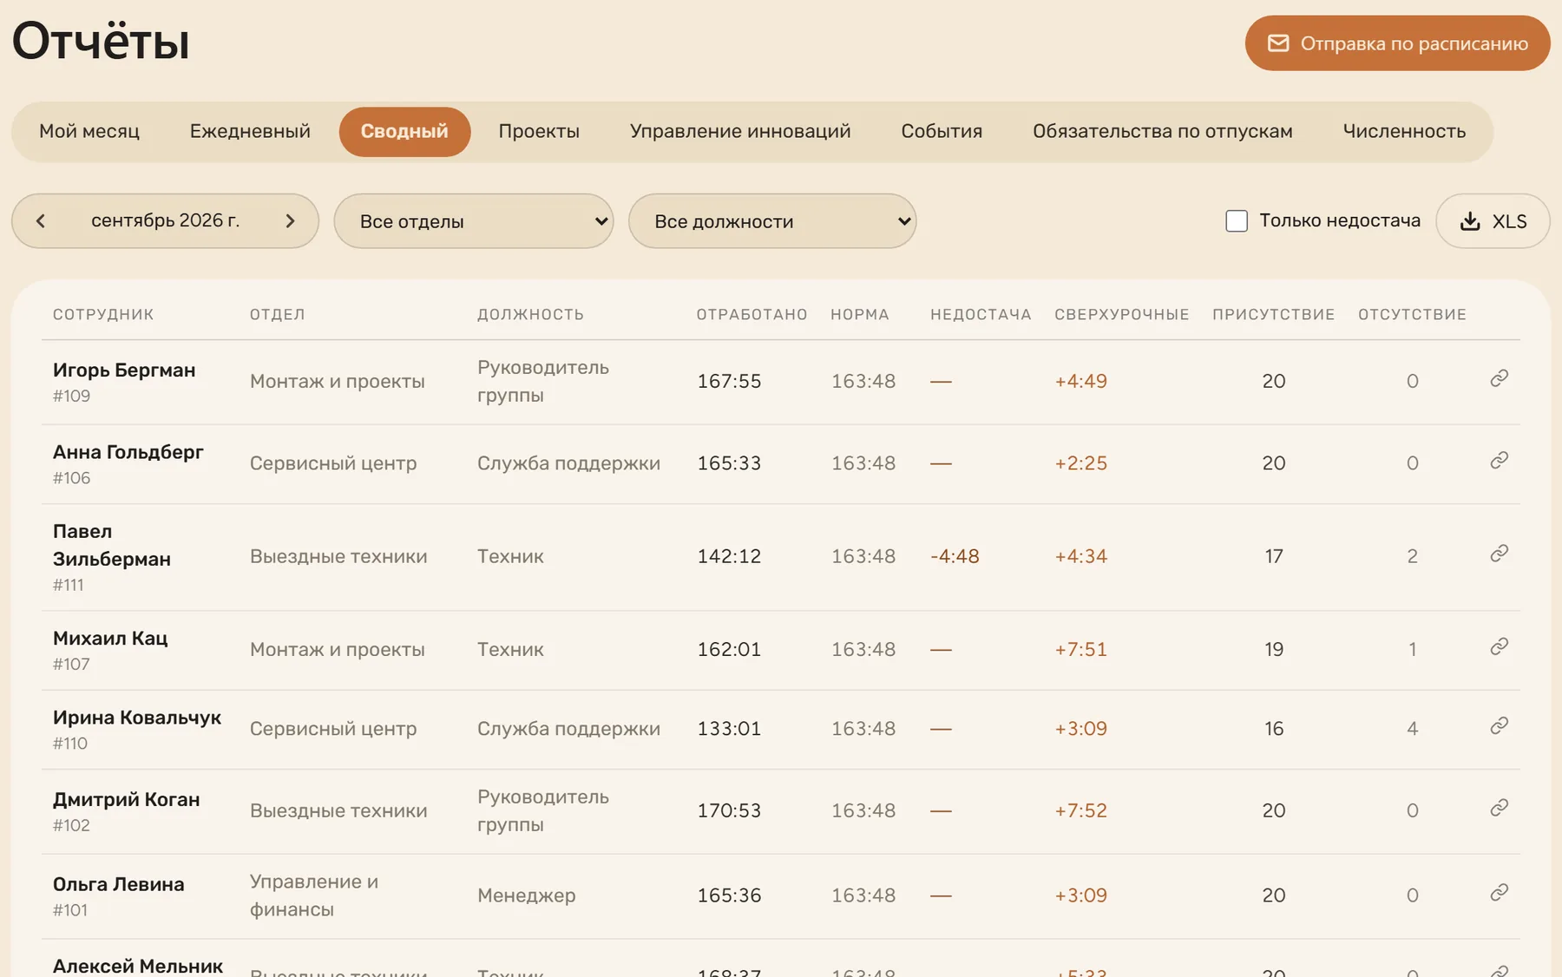Click shortage value -4:48
Viewport: 1562px width, 977px height.
point(955,556)
